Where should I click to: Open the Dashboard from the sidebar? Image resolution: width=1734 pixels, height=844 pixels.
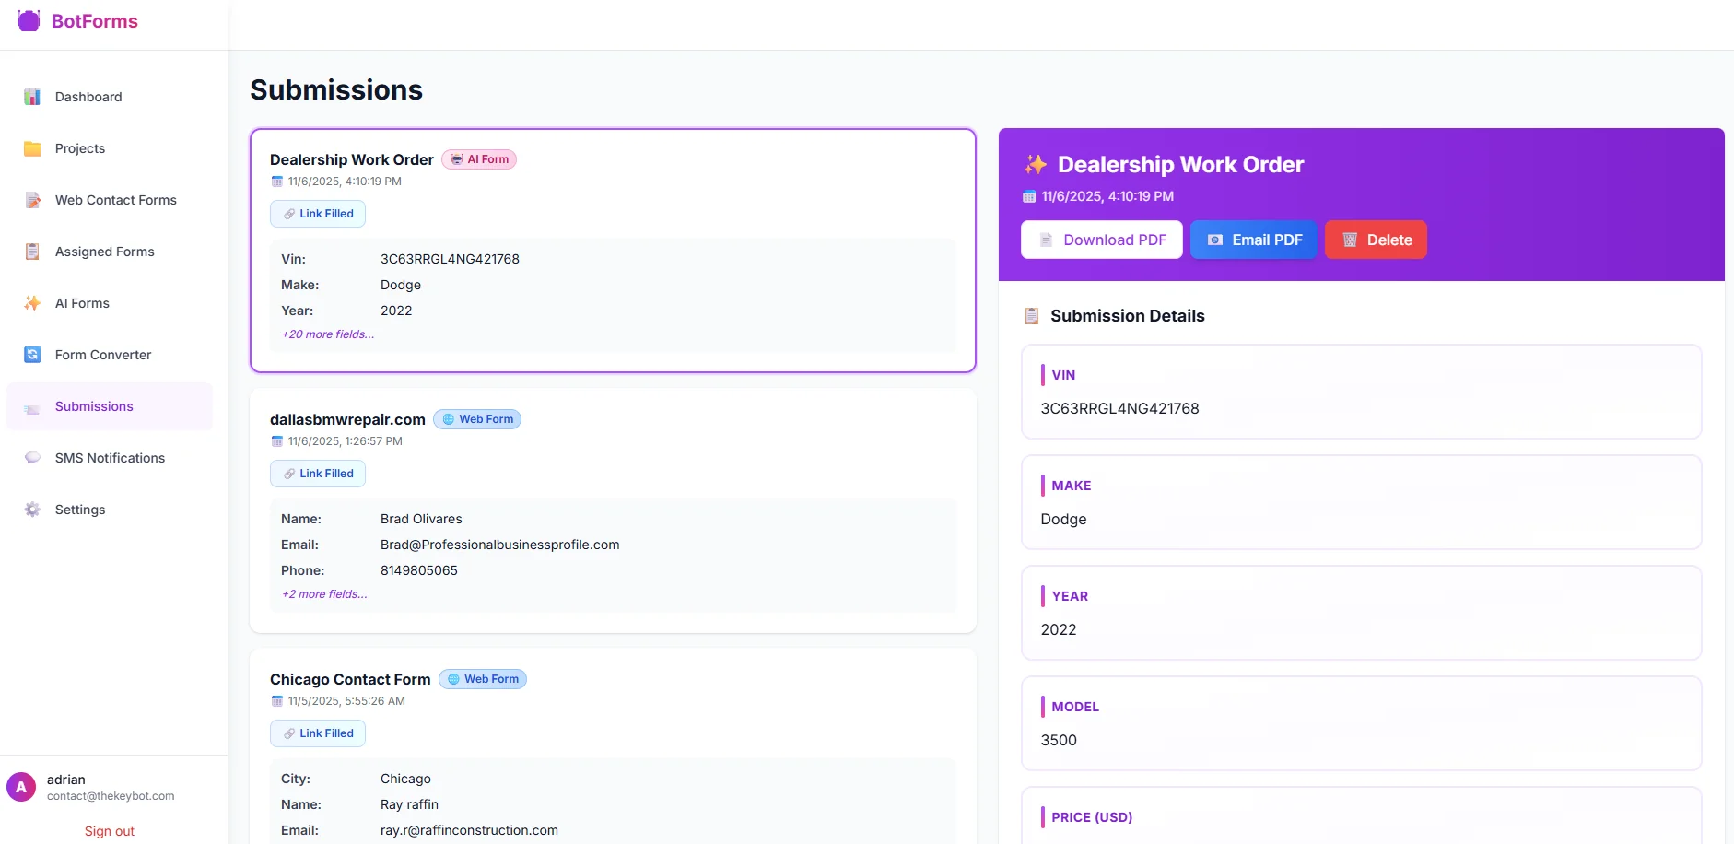pos(88,97)
